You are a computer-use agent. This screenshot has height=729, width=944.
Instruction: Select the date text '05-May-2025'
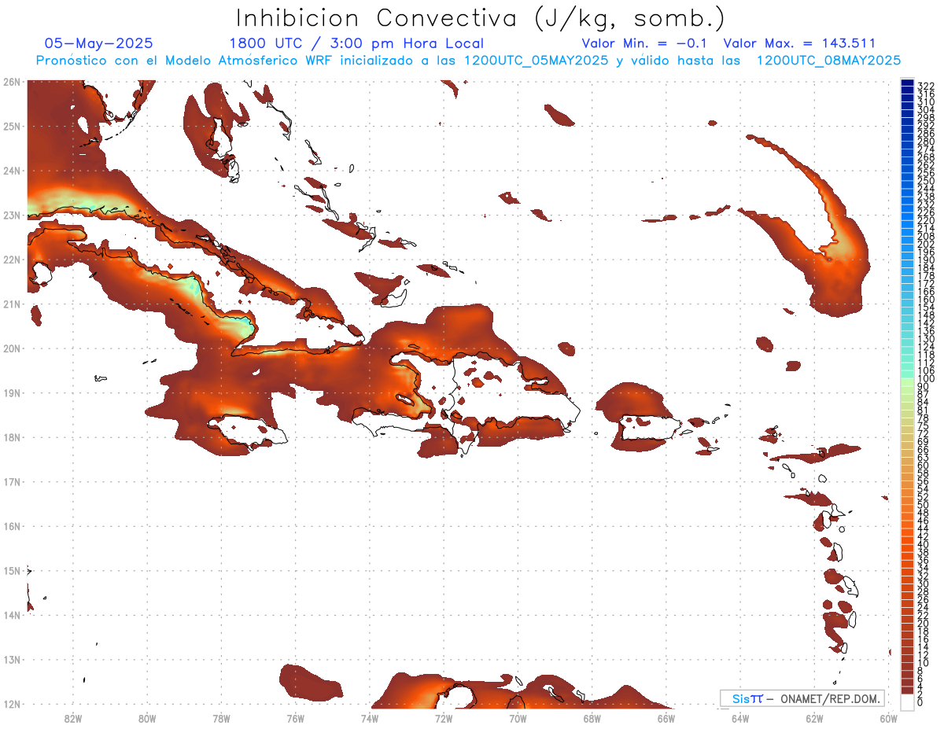(99, 43)
